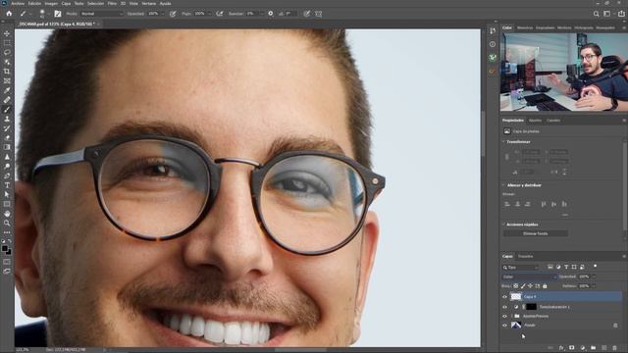Hide the Tono/saturación 1 adjustment layer
This screenshot has width=628, height=353.
pos(504,307)
